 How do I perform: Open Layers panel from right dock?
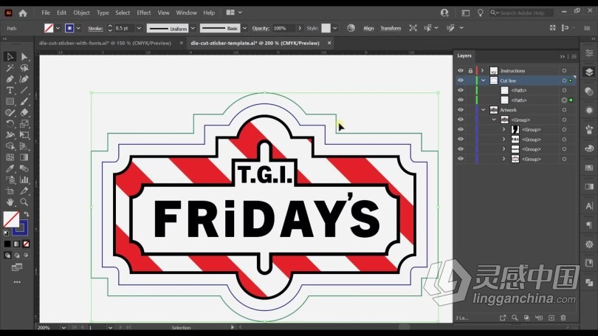[589, 72]
